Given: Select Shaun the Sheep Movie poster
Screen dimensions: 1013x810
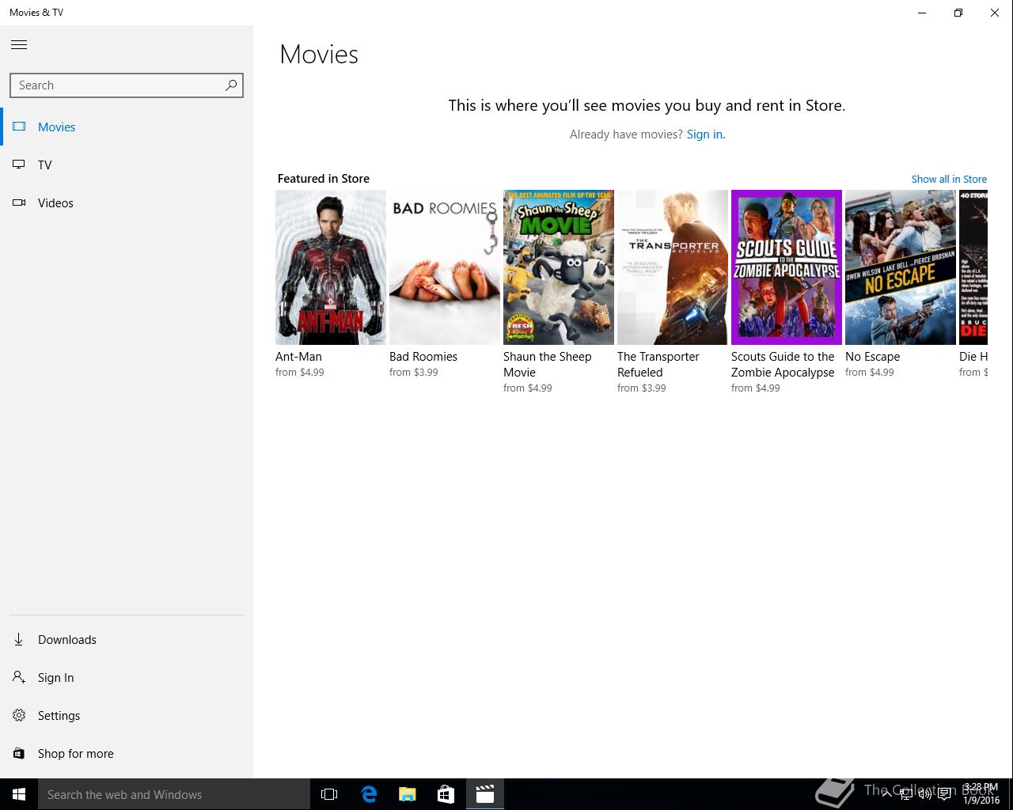Looking at the screenshot, I should pyautogui.click(x=559, y=267).
